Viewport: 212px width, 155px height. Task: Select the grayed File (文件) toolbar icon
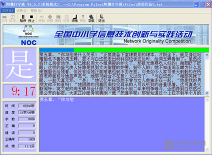tap(4, 19)
